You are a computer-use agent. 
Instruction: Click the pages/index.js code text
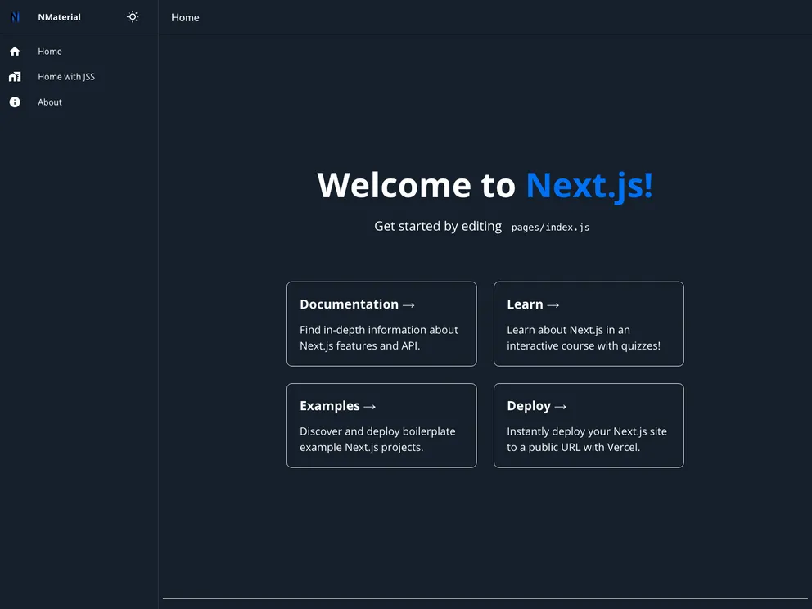(550, 228)
